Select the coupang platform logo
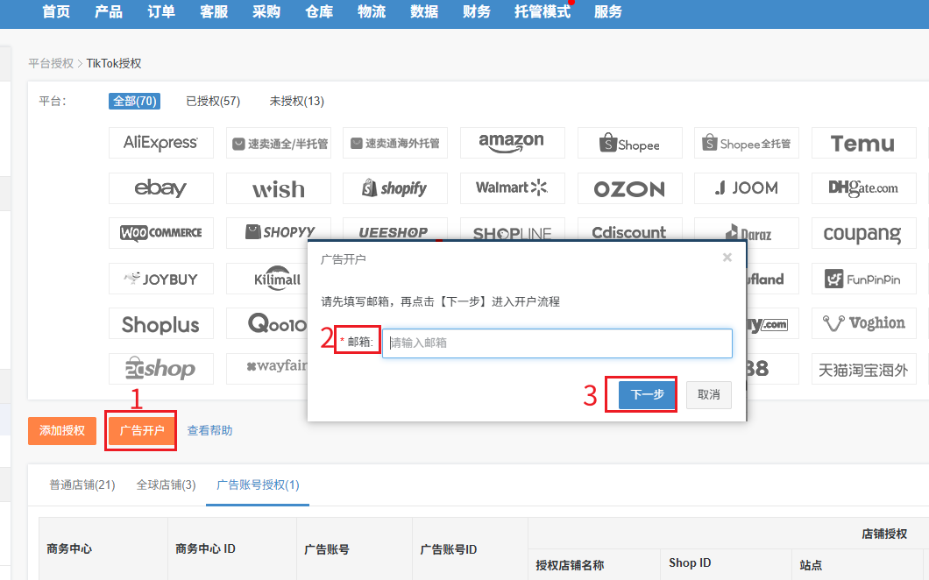Image resolution: width=929 pixels, height=580 pixels. (x=863, y=233)
